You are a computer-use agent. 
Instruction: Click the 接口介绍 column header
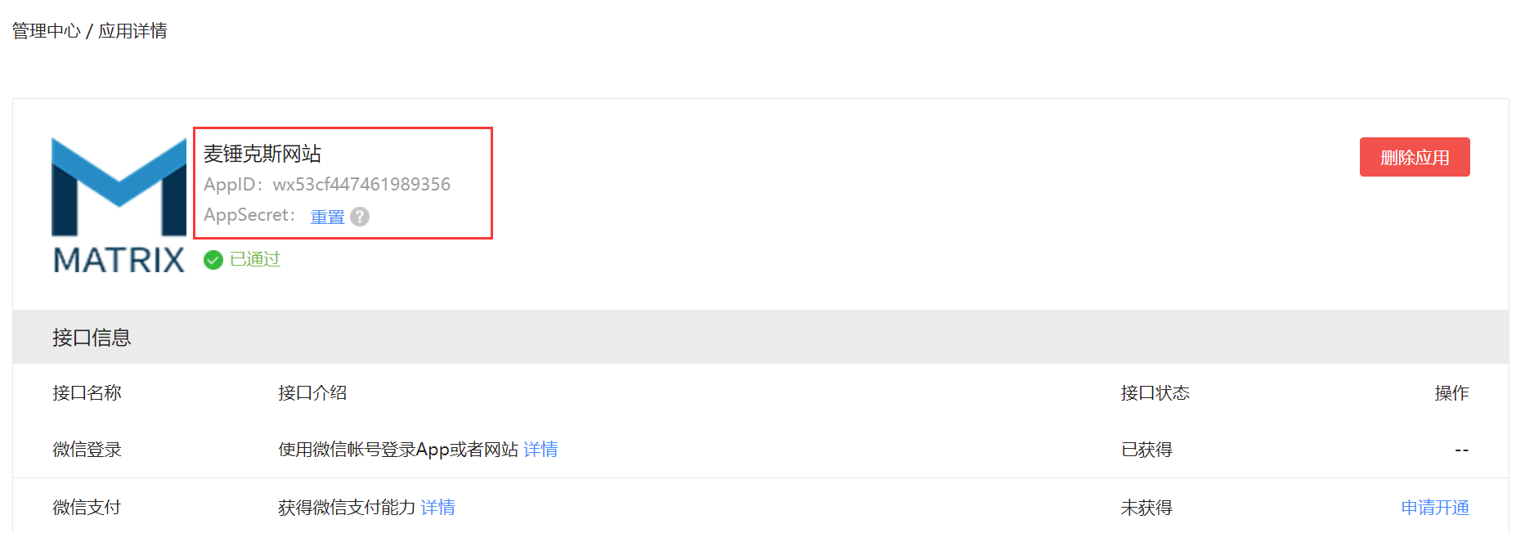coord(312,393)
